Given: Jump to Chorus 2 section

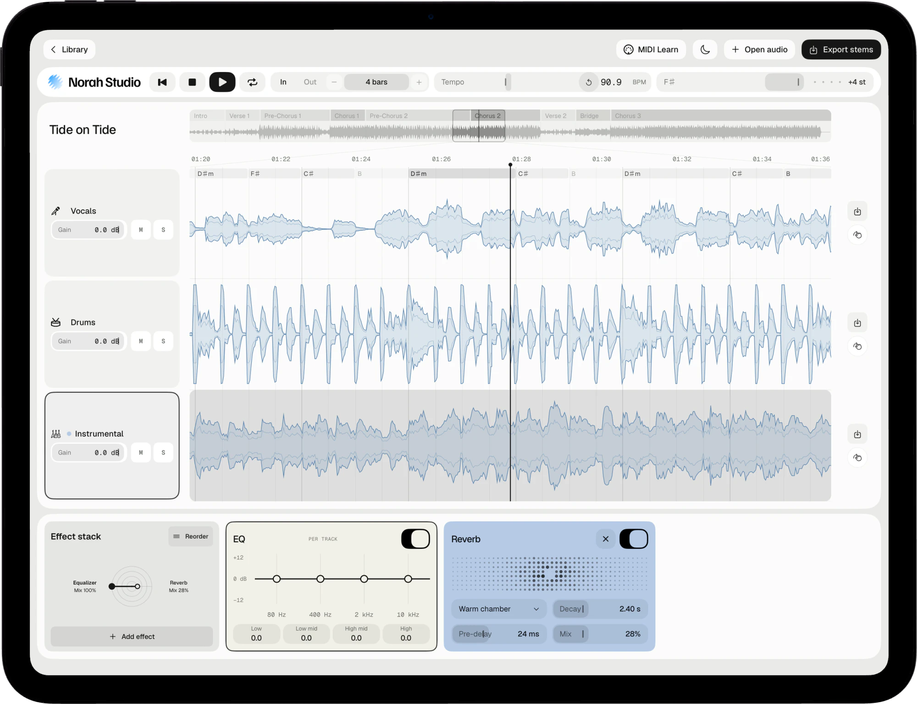Looking at the screenshot, I should 505,115.
